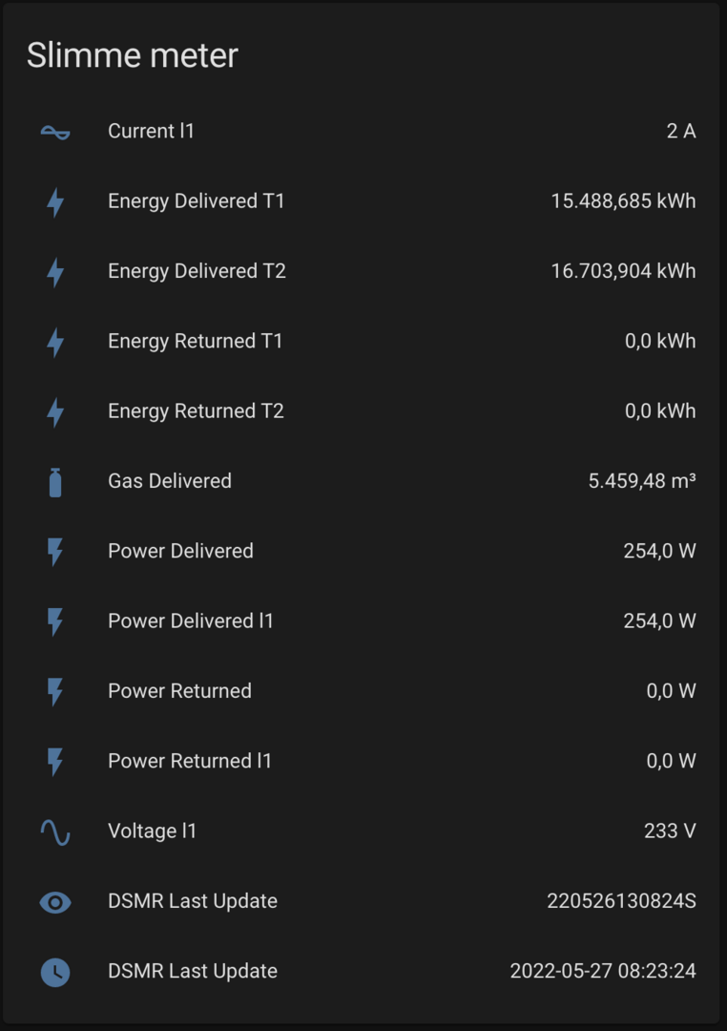Open the Gas Delivered entity details
The width and height of the screenshot is (727, 1031).
pyautogui.click(x=170, y=481)
